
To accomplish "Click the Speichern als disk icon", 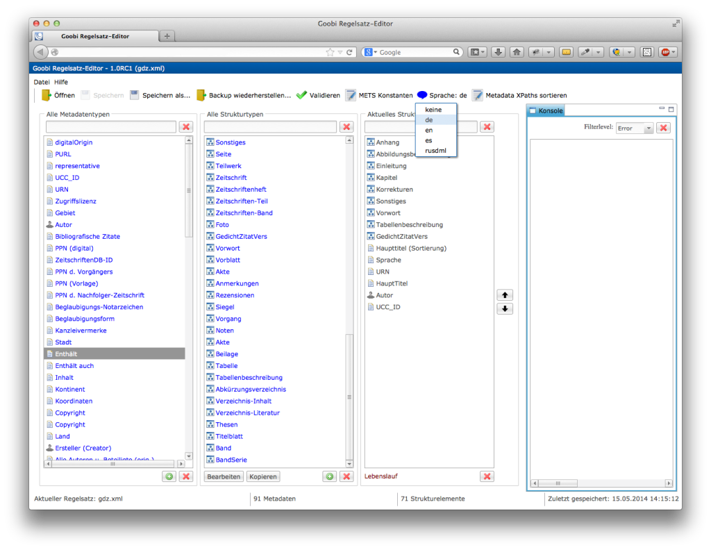I will pos(134,95).
